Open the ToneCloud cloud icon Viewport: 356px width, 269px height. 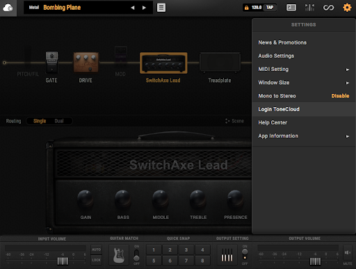8,8
